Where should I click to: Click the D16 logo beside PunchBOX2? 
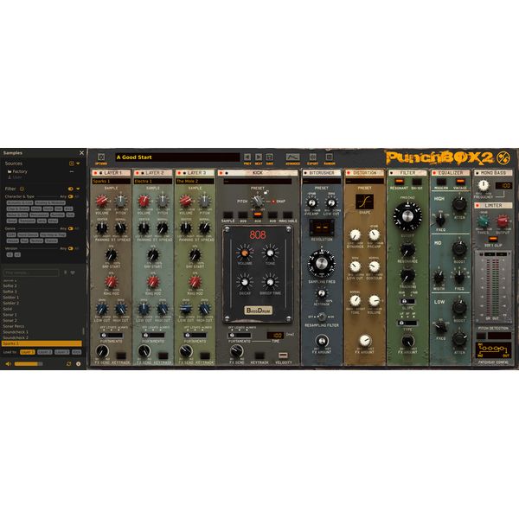tap(503, 158)
